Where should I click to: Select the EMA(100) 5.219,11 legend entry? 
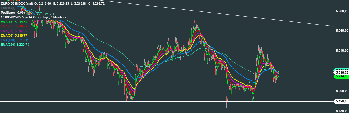pos(15,40)
